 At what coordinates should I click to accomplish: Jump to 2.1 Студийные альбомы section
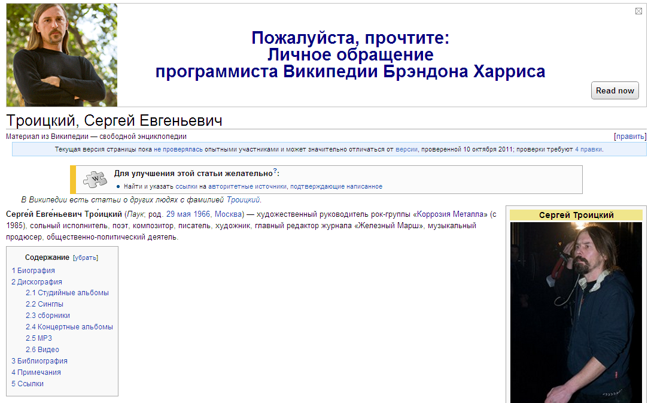(67, 293)
